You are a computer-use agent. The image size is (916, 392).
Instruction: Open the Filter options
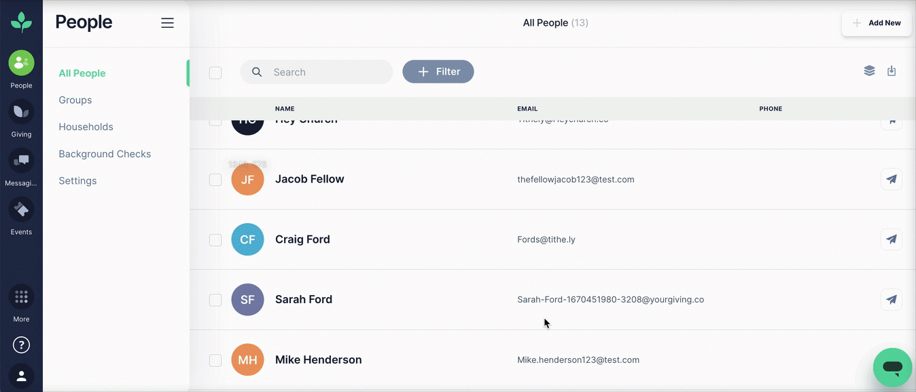[438, 72]
